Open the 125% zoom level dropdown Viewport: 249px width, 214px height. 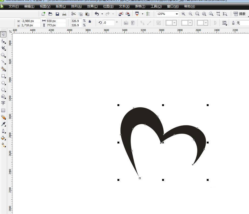tap(176, 14)
